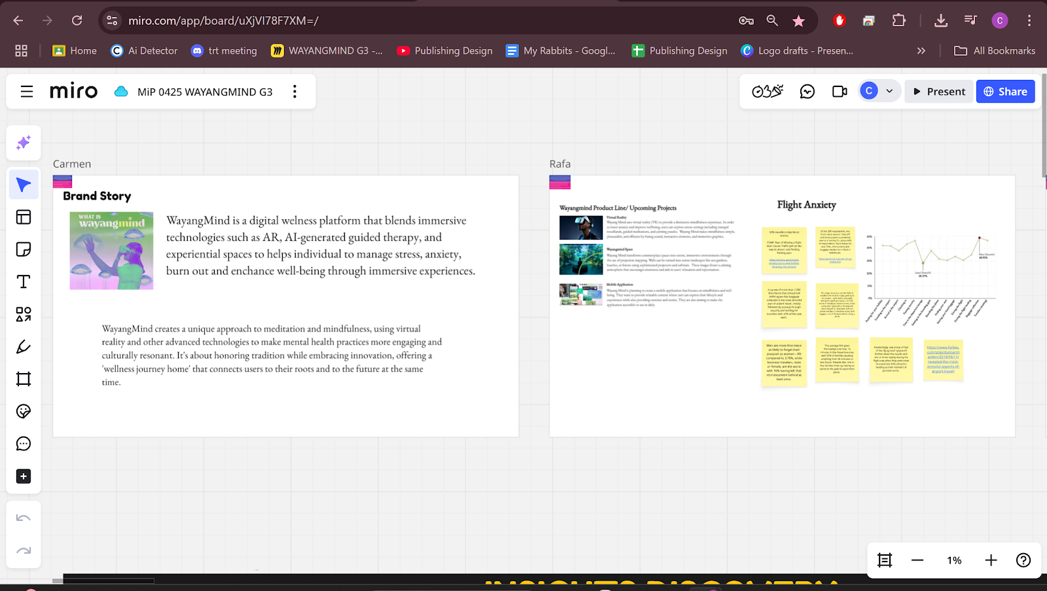
Task: Redo the last action
Action: 24,550
